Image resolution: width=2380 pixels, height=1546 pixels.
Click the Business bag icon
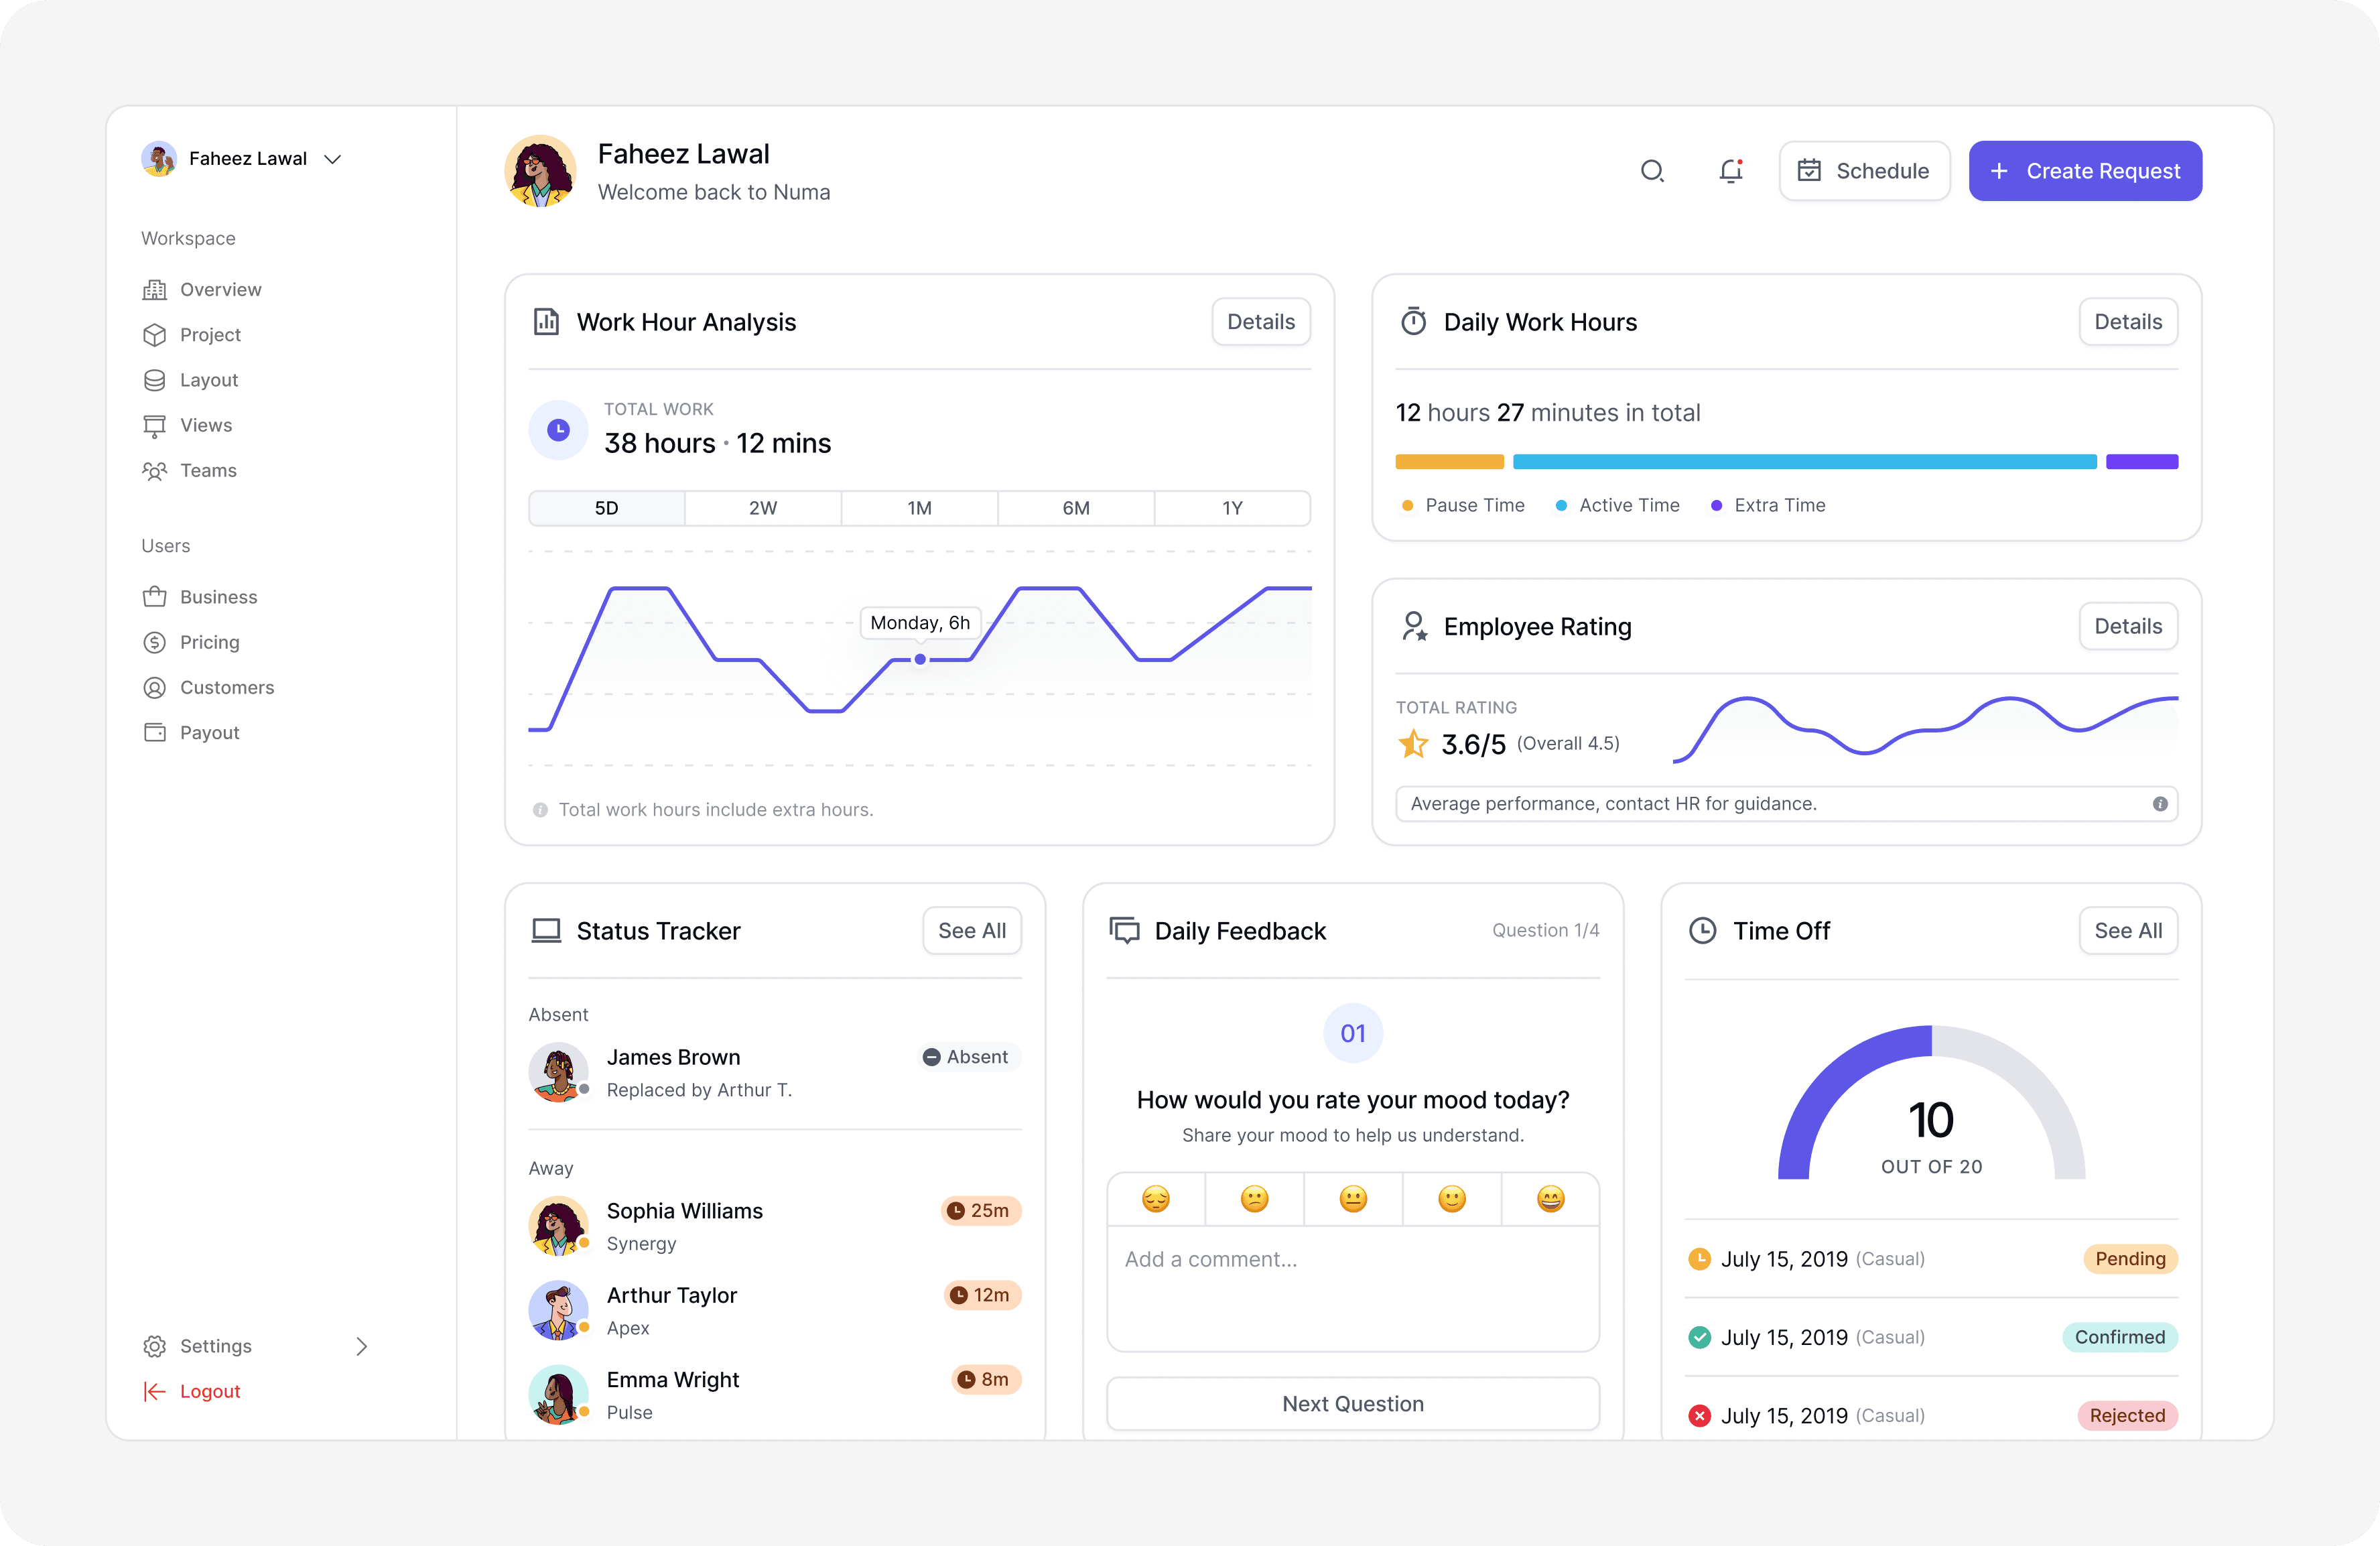154,597
